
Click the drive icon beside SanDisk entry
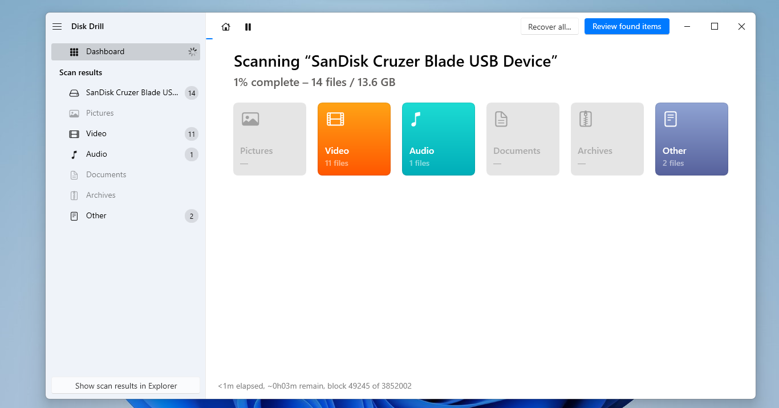point(74,93)
